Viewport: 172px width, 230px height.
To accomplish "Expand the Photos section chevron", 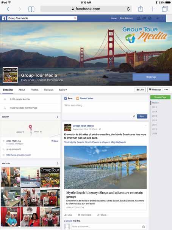I will pos(58,163).
